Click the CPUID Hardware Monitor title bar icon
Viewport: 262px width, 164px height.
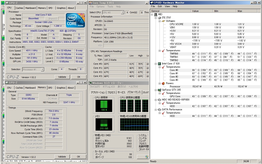(152, 3)
